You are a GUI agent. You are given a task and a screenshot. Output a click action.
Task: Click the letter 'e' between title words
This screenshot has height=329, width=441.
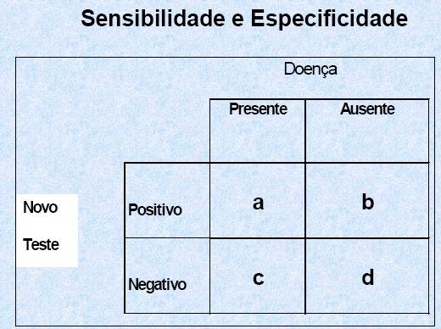pyautogui.click(x=237, y=20)
